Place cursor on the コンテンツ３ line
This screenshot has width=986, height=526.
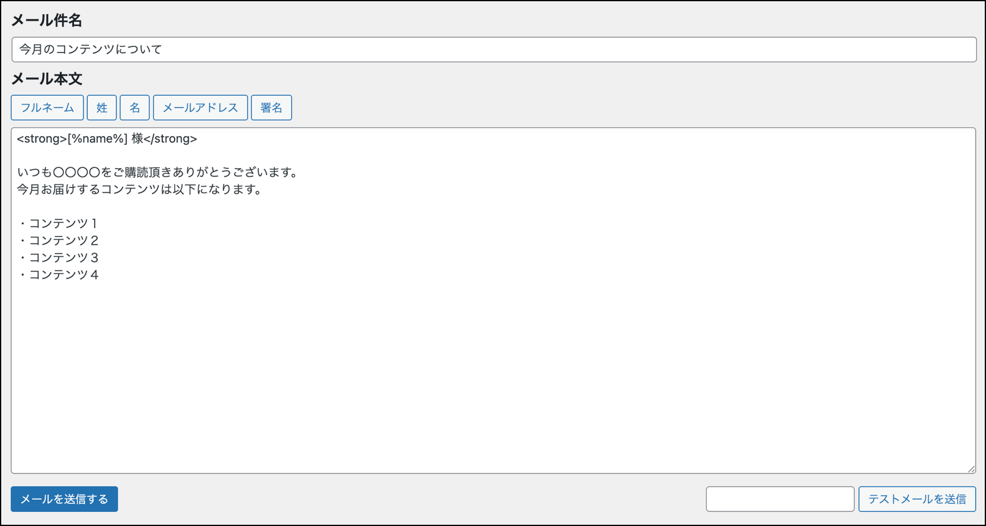point(59,258)
